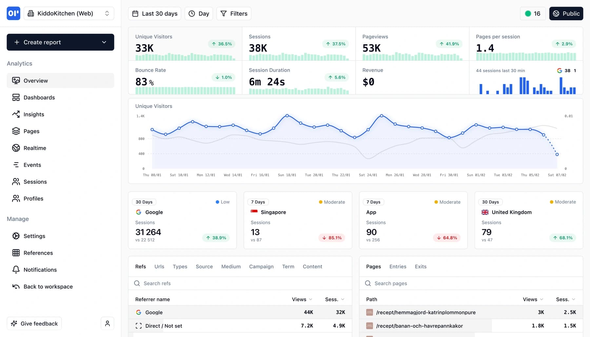Open Notifications under Manage
Screen dimensions: 590x337
(x=40, y=270)
